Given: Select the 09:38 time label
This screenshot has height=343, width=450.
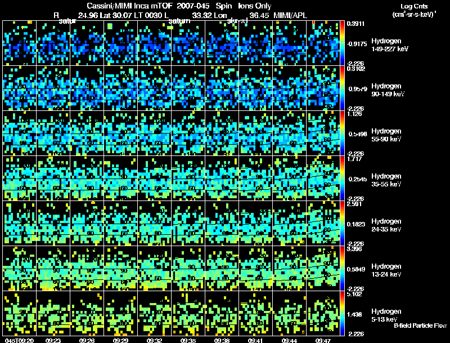Looking at the screenshot, I should coord(222,340).
